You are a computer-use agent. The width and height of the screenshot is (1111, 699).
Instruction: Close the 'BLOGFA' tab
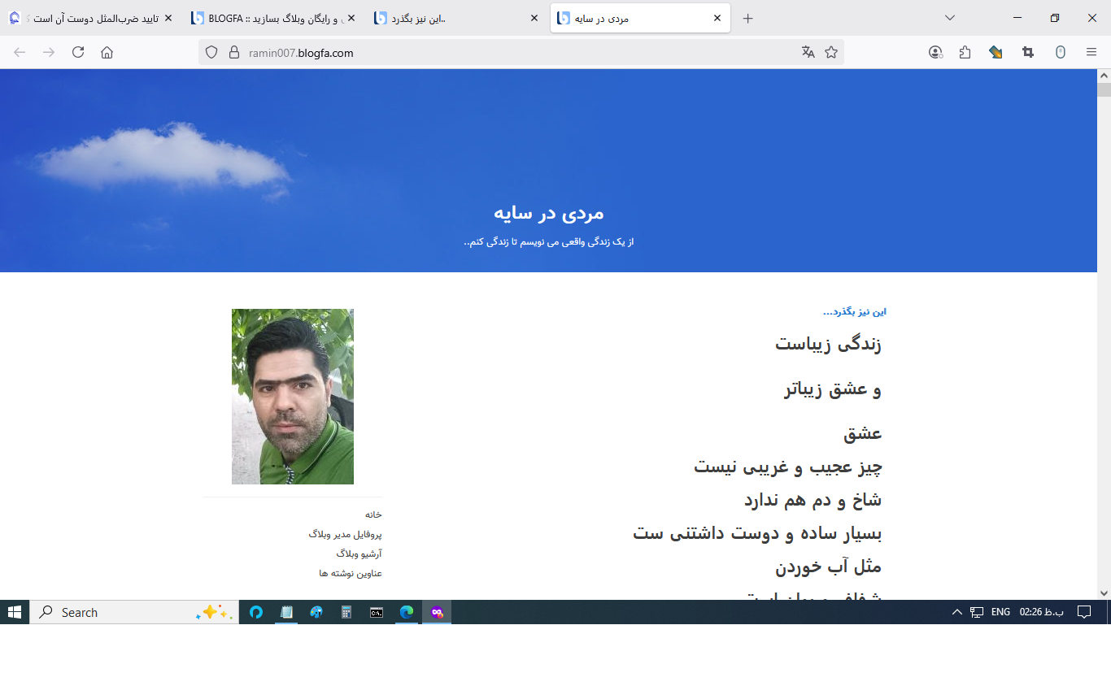click(x=351, y=18)
